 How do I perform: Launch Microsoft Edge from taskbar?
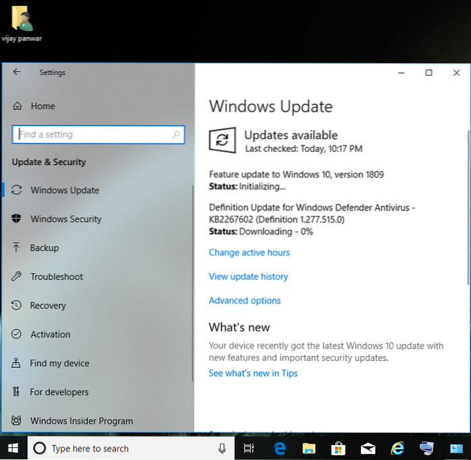pyautogui.click(x=279, y=449)
